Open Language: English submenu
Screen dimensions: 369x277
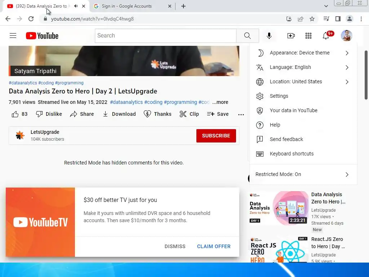[x=303, y=67]
